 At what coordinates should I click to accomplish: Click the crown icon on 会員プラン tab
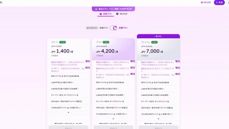pos(101,14)
